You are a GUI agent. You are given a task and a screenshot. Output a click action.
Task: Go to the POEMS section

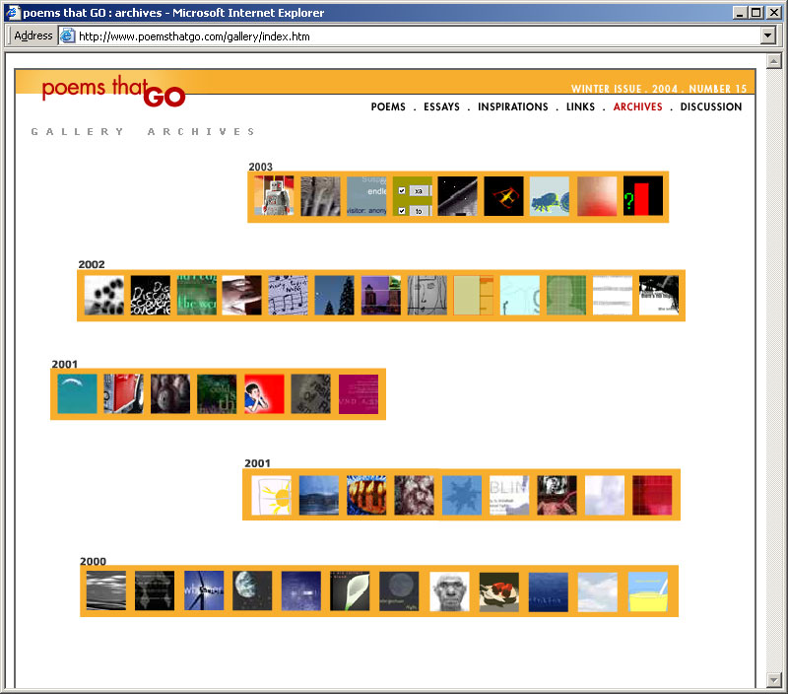point(388,106)
